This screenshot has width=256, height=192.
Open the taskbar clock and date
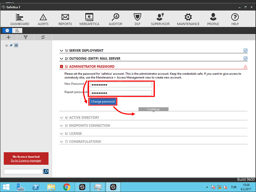(246, 187)
